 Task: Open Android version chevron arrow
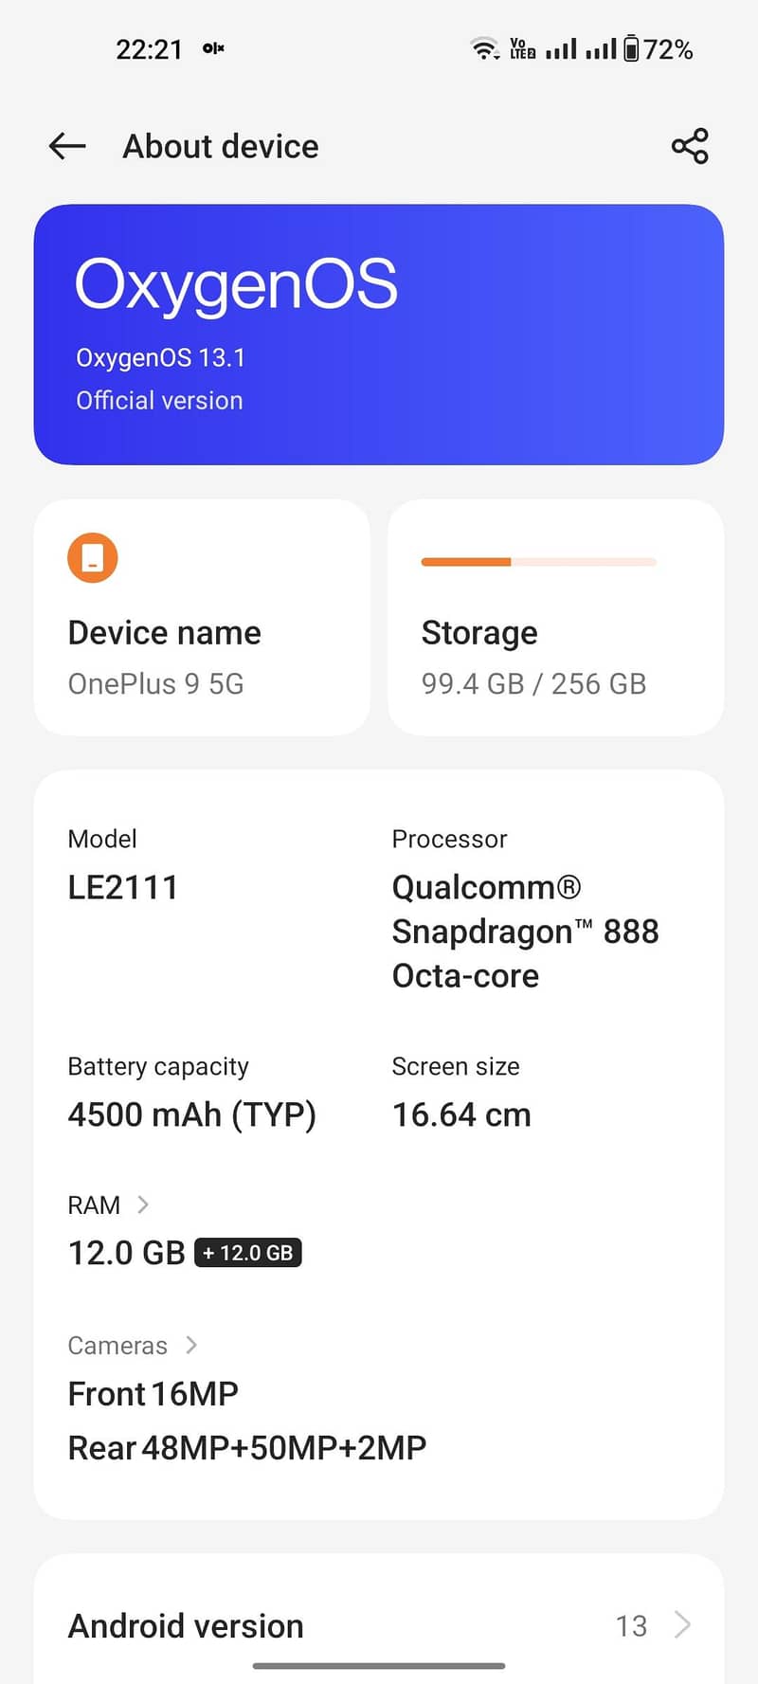tap(682, 1625)
